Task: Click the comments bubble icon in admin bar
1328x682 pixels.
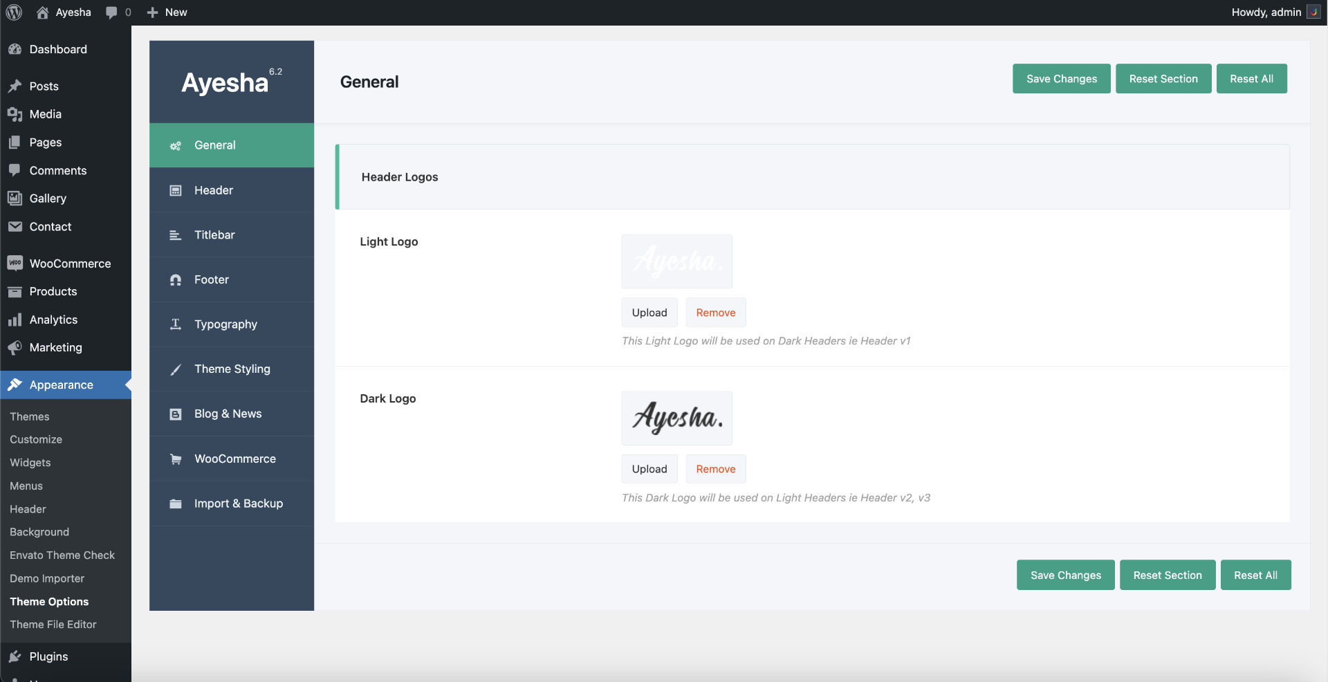Action: pos(111,12)
